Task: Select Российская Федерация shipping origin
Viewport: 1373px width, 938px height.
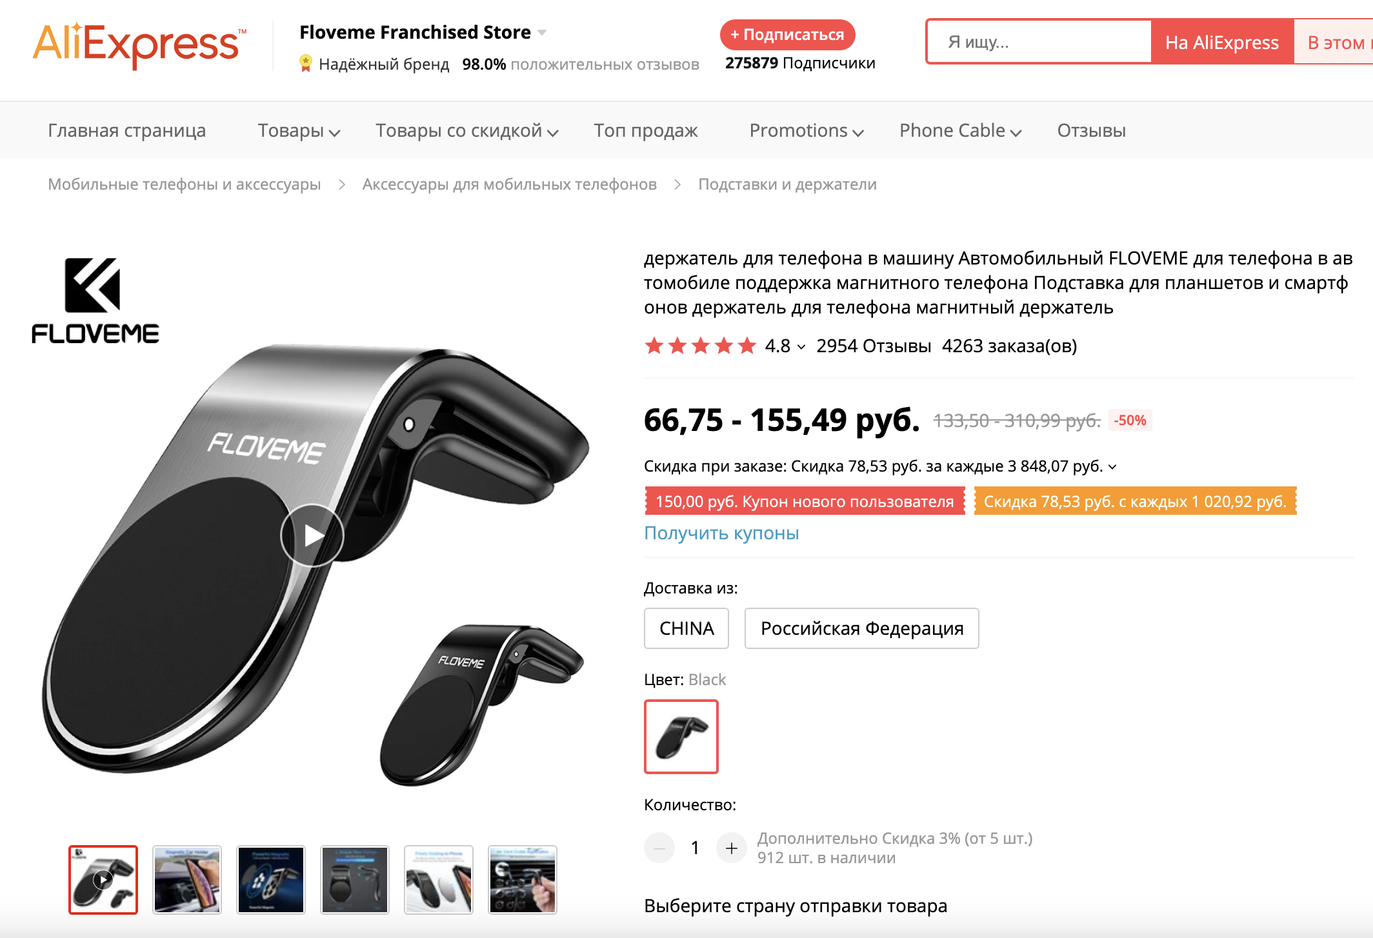Action: coord(862,628)
